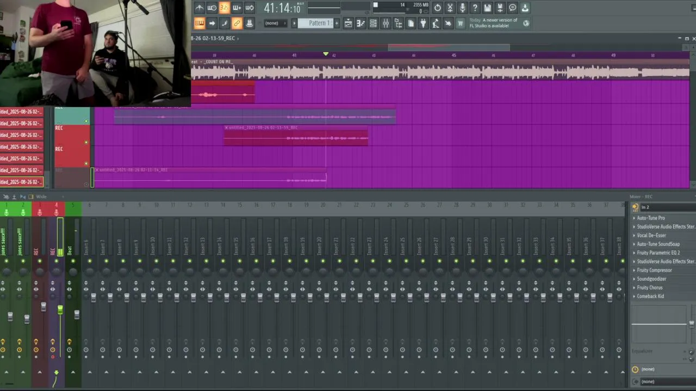This screenshot has width=696, height=391.
Task: Select Fruity Chorus effect slot
Action: click(x=663, y=287)
